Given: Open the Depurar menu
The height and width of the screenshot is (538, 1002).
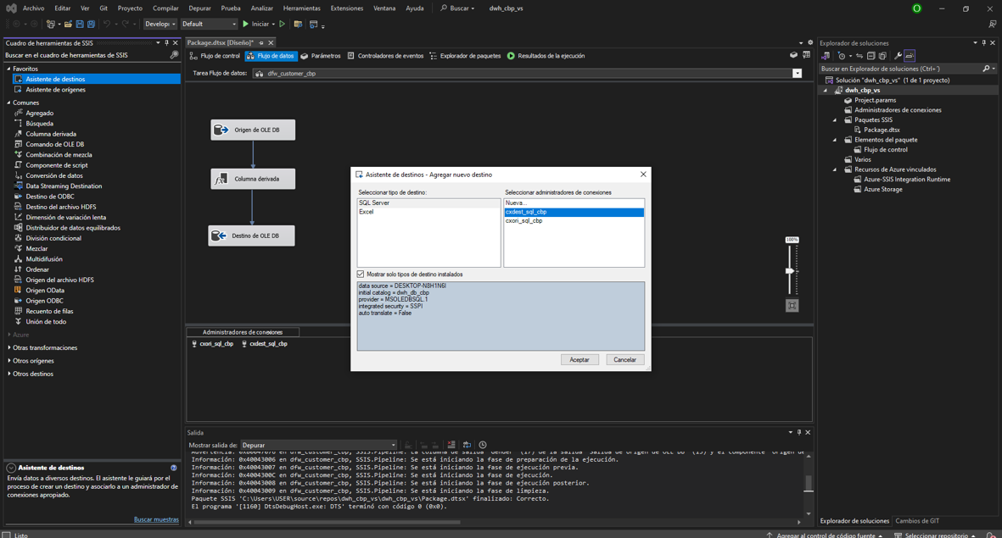Looking at the screenshot, I should (x=199, y=8).
